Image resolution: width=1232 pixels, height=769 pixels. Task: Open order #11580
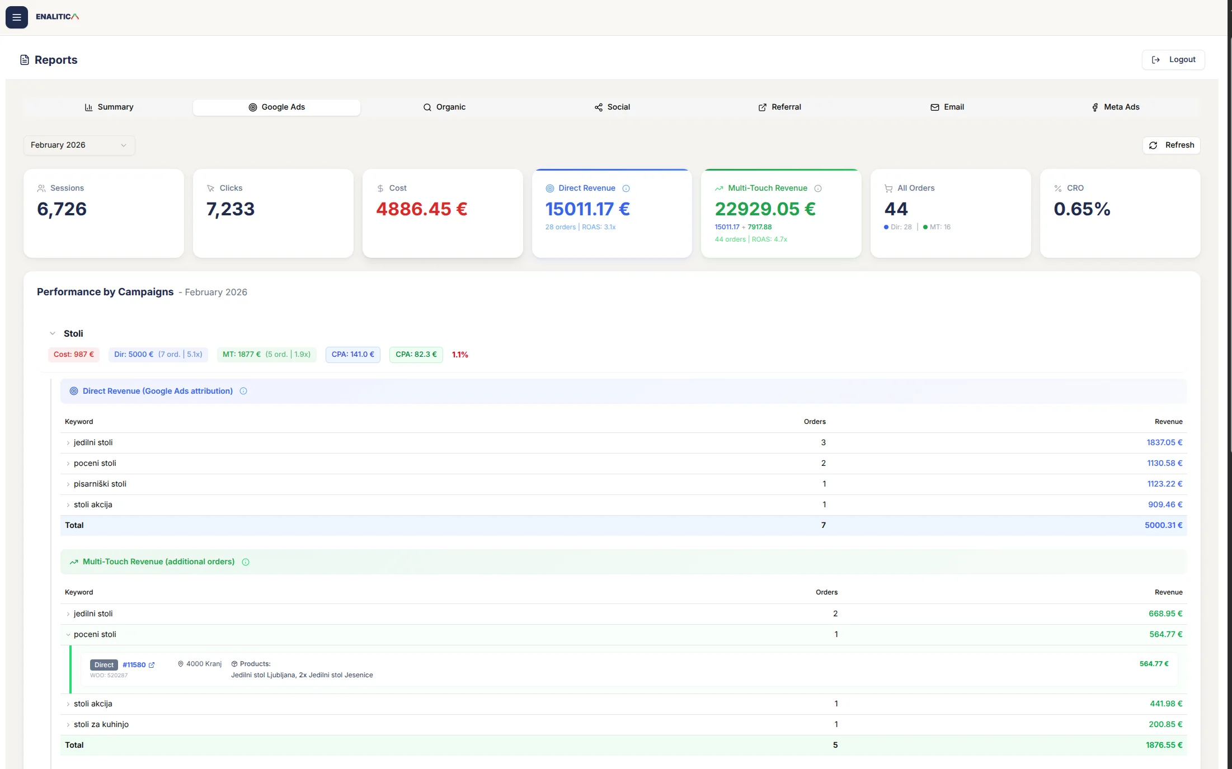pyautogui.click(x=135, y=665)
